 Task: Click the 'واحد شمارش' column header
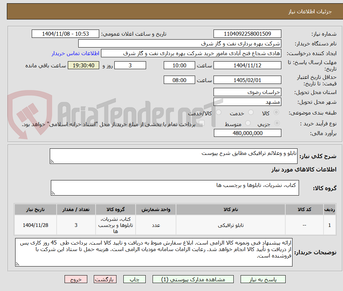coord(156,210)
